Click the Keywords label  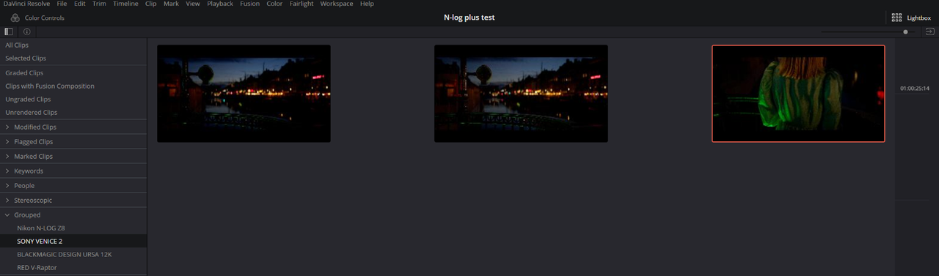click(29, 171)
